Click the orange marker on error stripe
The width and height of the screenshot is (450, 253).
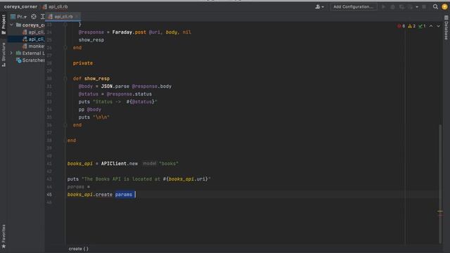pos(440,212)
